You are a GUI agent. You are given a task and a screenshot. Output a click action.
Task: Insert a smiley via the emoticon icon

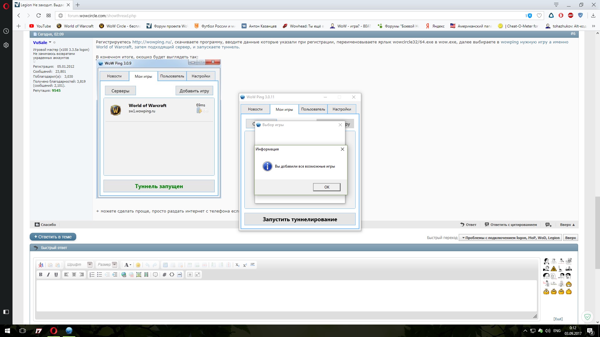[x=138, y=265]
